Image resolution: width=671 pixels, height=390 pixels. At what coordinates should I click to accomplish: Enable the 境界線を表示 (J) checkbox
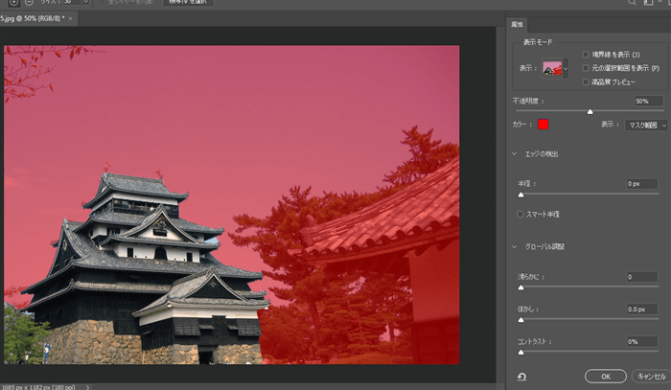tap(586, 55)
